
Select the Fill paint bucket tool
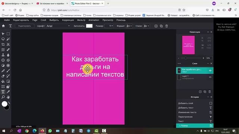tap(3, 81)
